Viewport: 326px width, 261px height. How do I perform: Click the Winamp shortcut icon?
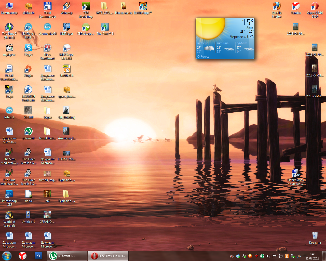[x=66, y=6]
